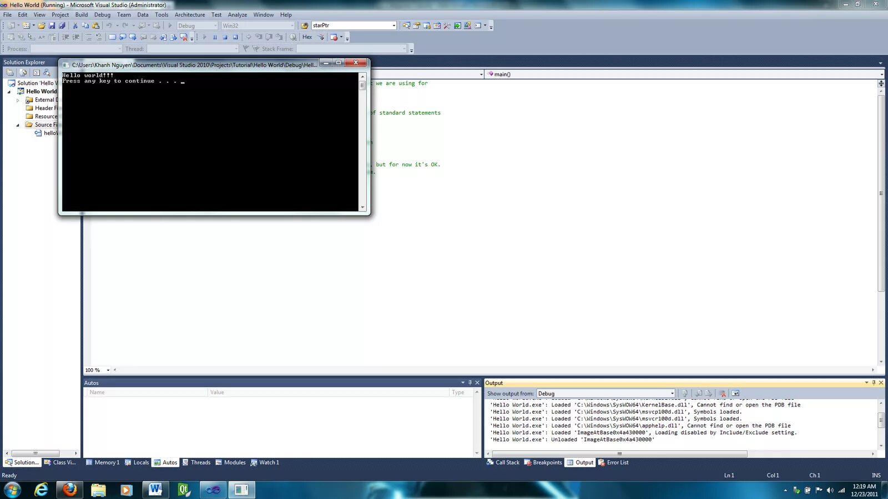
Task: Switch to the Breakpoints tab
Action: tap(543, 462)
